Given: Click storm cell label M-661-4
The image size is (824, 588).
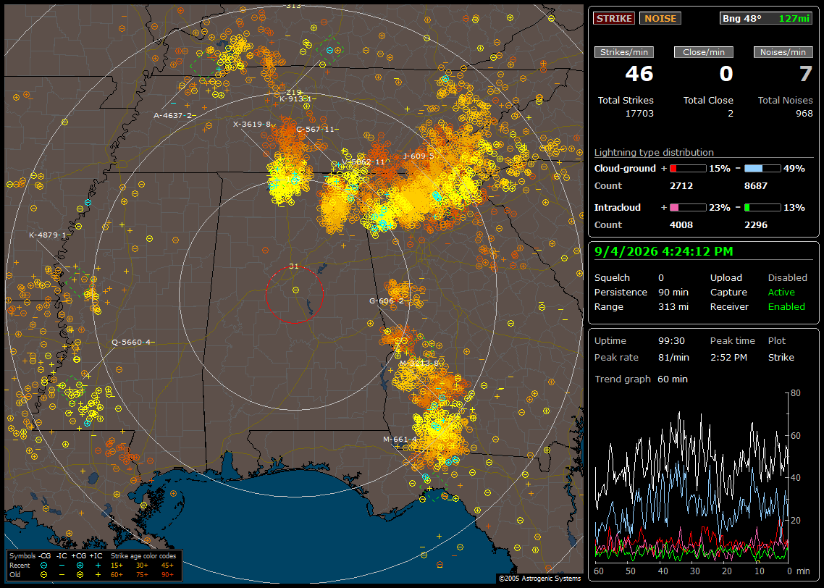Looking at the screenshot, I should point(400,440).
